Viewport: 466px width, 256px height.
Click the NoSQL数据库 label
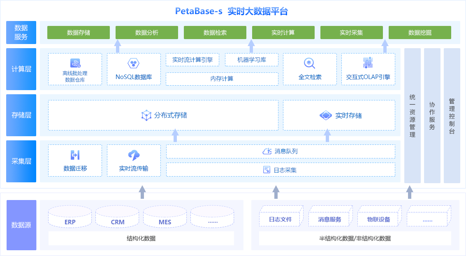point(134,77)
